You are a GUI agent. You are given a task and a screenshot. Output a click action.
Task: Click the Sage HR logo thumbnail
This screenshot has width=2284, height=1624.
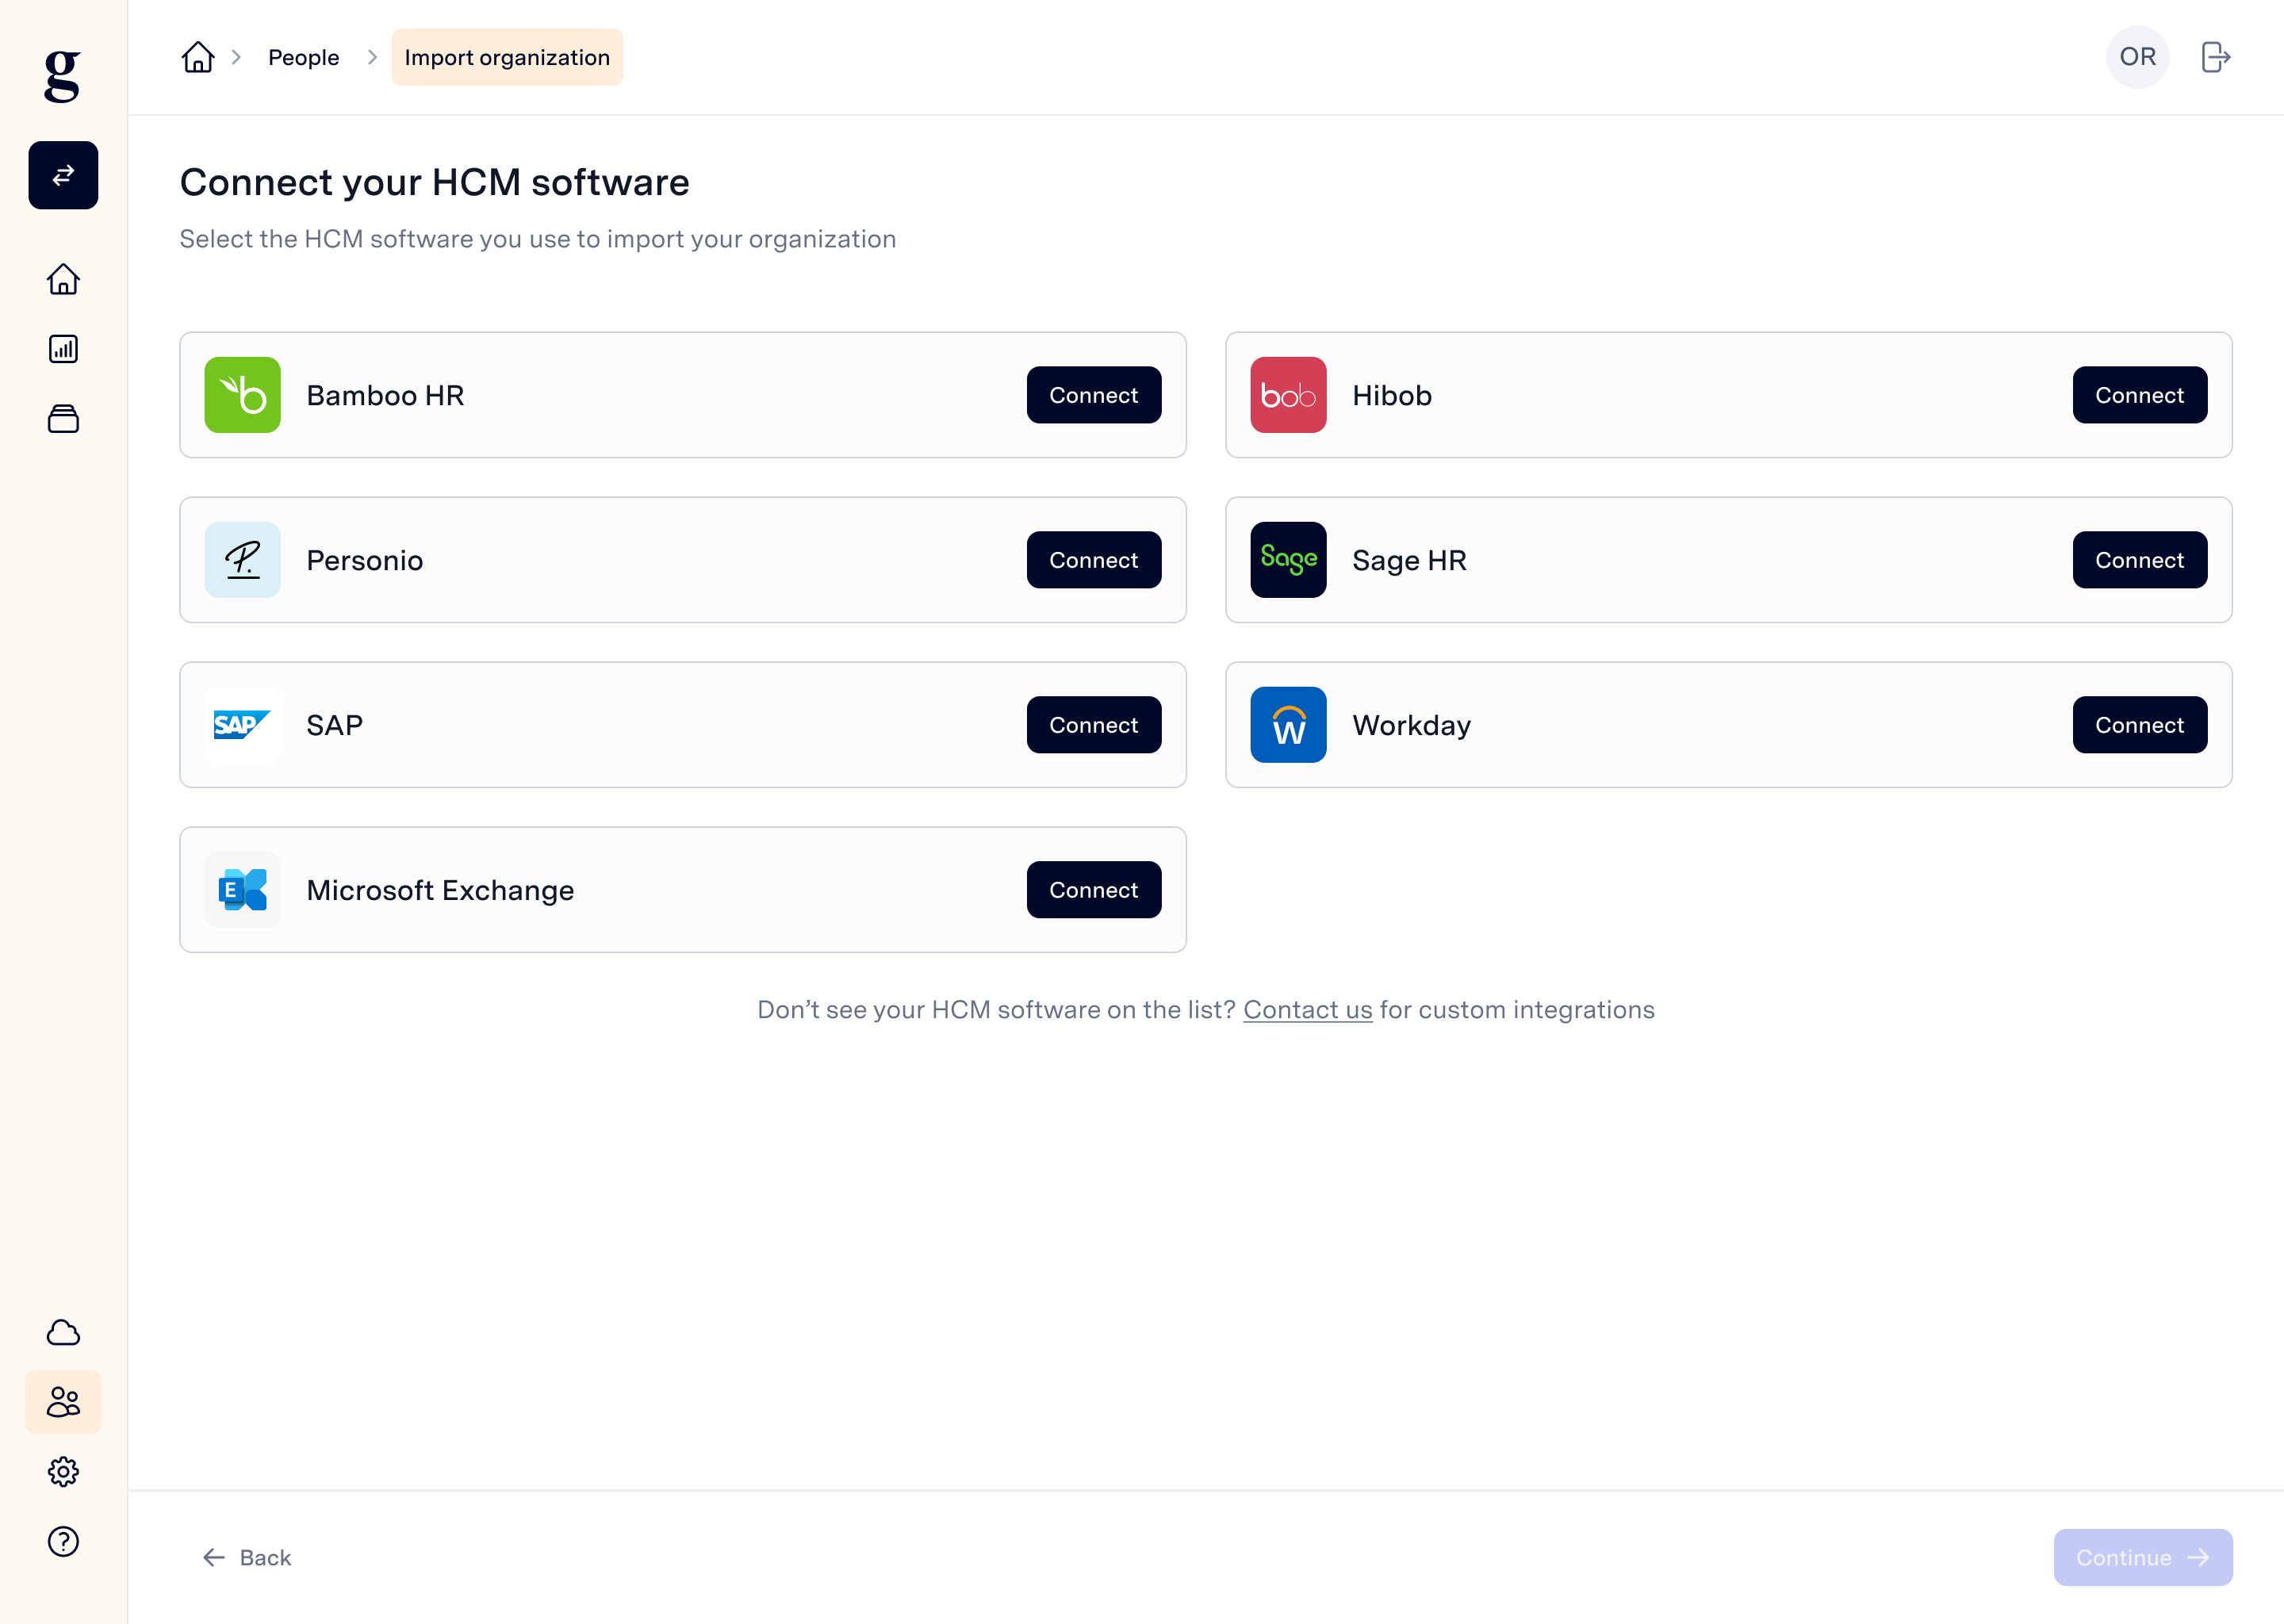[x=1288, y=560]
